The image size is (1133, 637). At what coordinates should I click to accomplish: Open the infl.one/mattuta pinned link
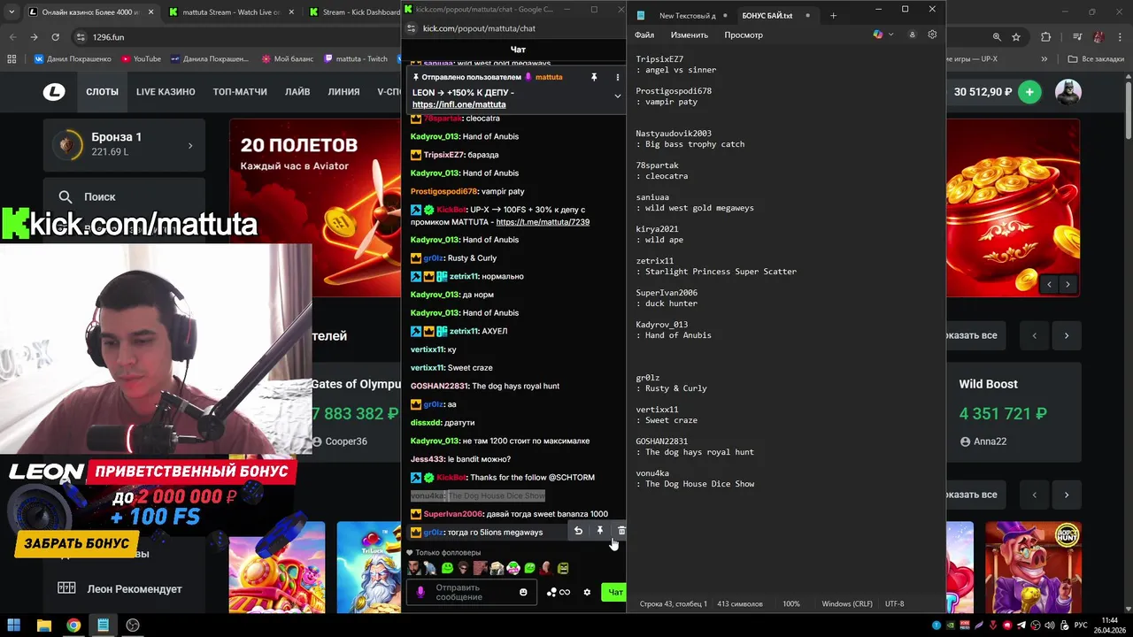(459, 104)
